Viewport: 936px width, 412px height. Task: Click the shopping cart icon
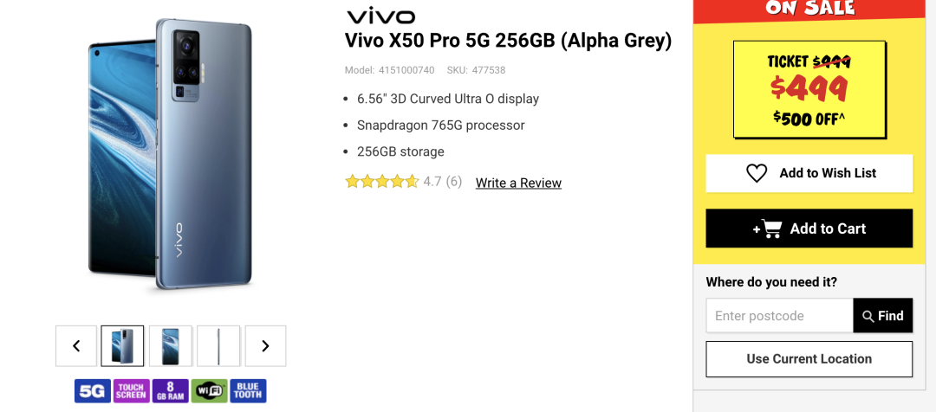click(769, 229)
